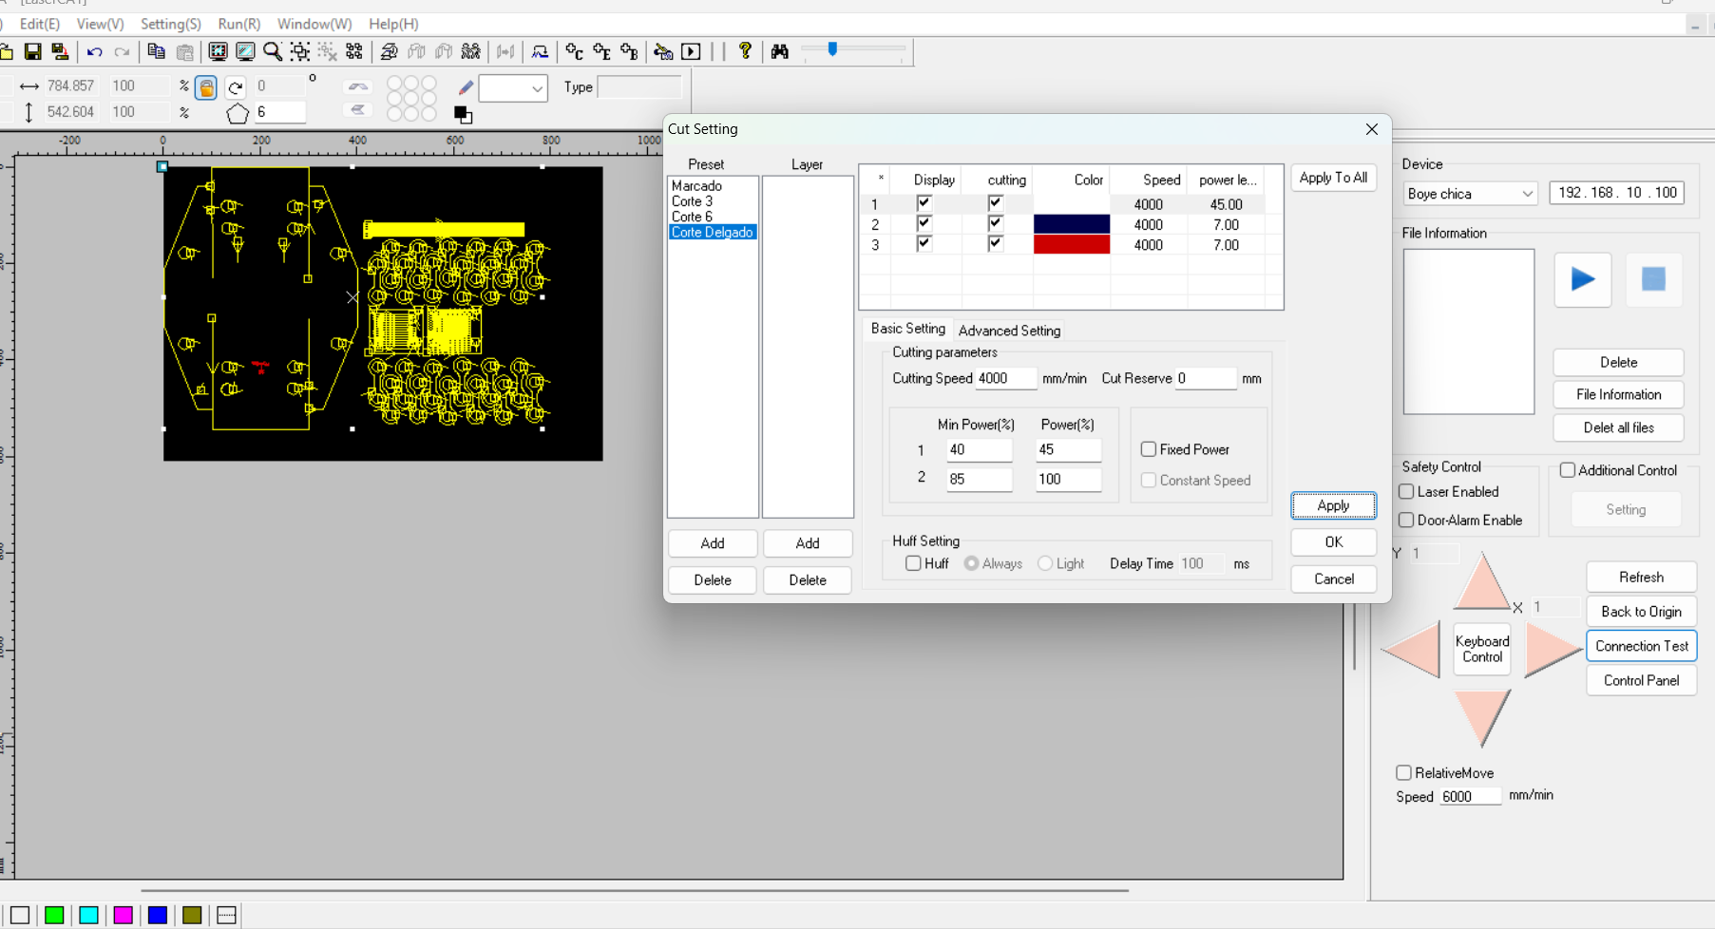
Task: Toggle the aspect ratio lock icon
Action: (206, 87)
